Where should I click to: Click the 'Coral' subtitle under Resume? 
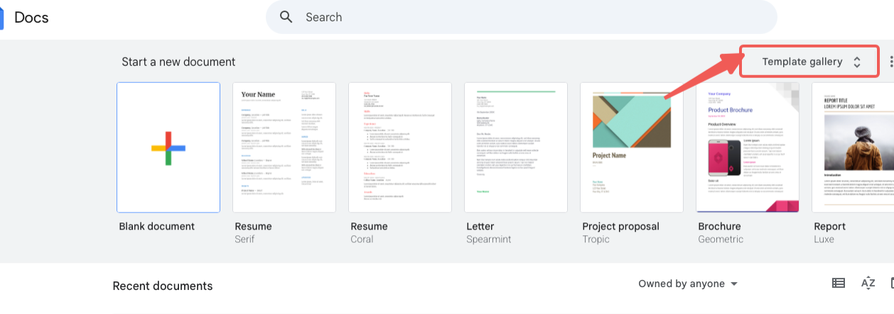pyautogui.click(x=362, y=240)
